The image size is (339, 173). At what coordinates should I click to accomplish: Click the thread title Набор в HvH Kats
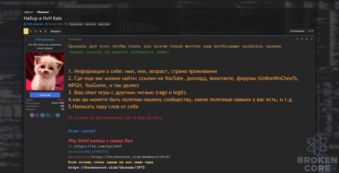pos(43,18)
